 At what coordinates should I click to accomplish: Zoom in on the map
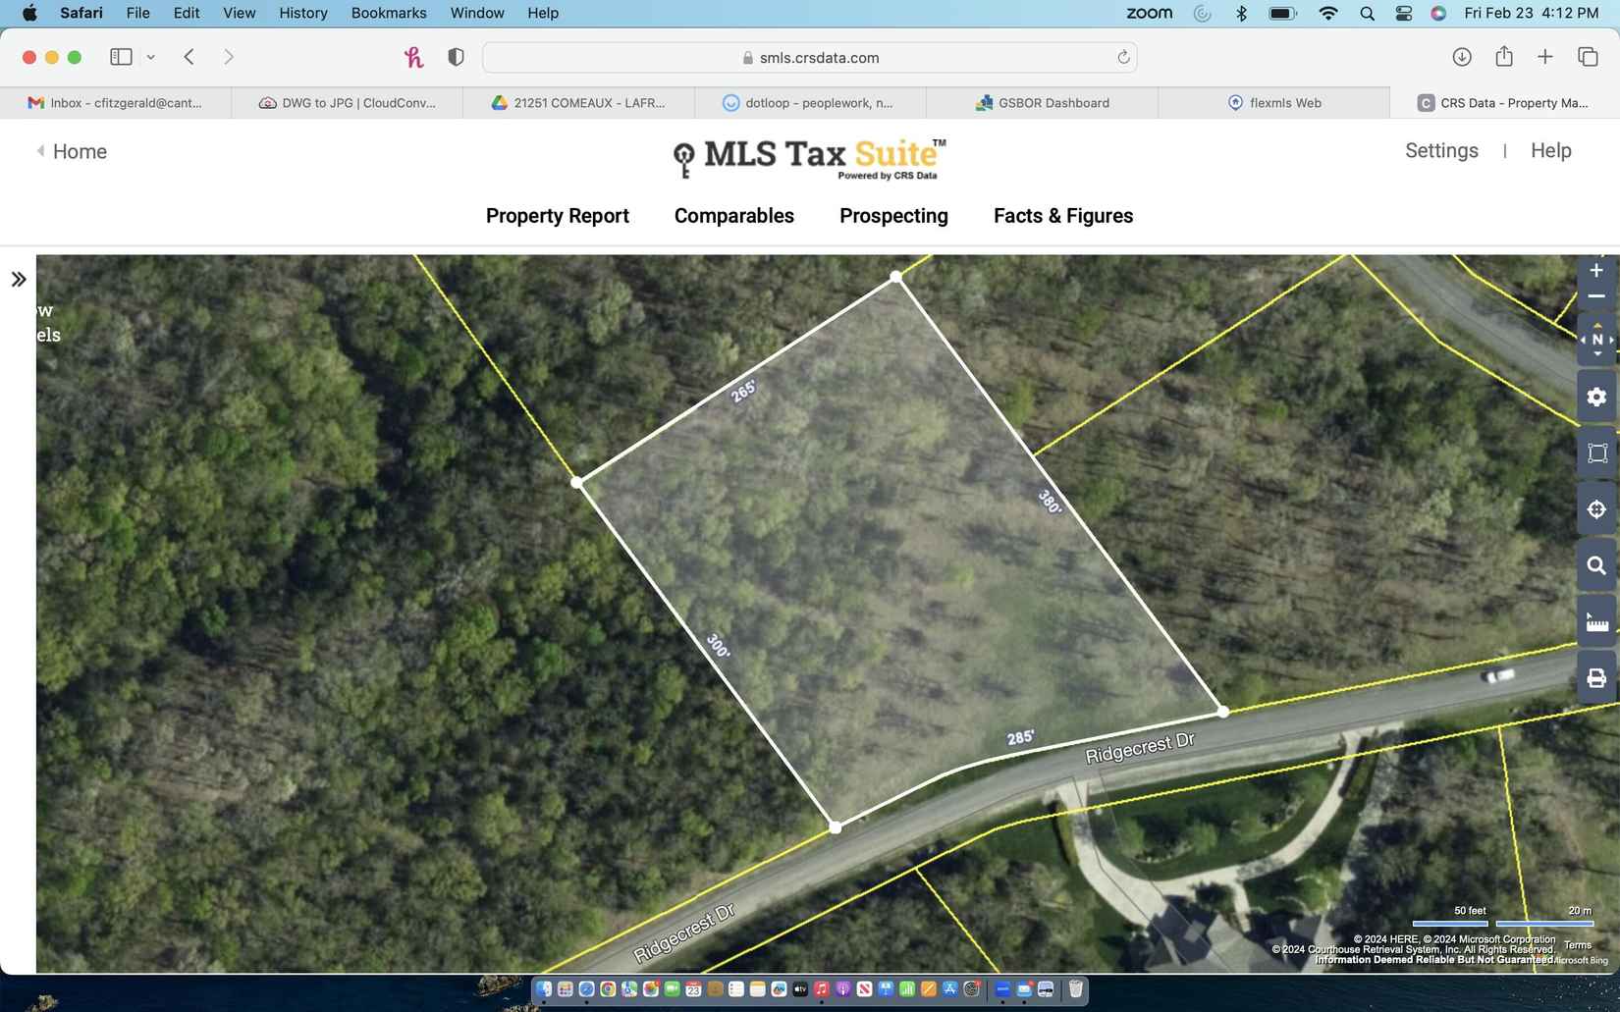coord(1596,271)
